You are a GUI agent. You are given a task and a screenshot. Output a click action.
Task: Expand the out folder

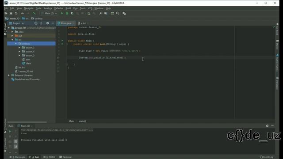tap(12, 36)
